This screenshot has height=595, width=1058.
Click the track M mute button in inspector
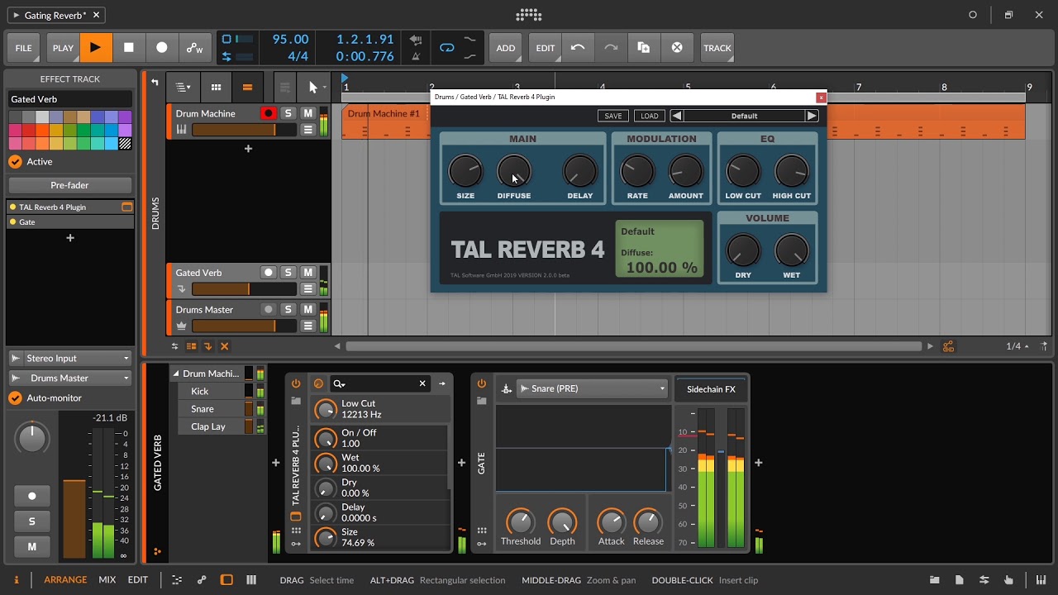(32, 546)
